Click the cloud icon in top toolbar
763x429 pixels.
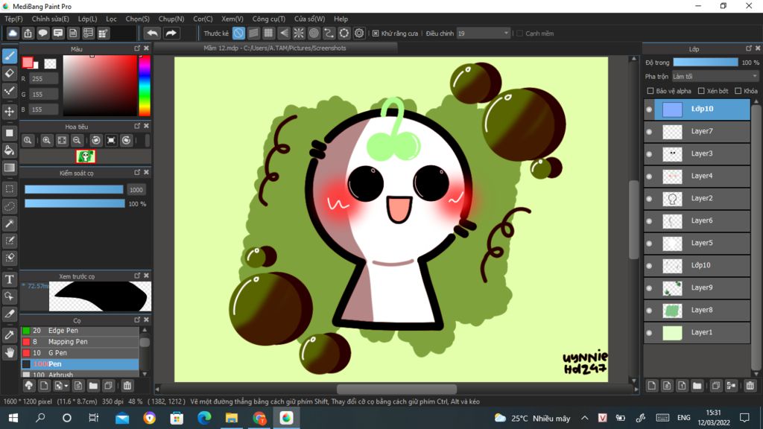[x=13, y=33]
